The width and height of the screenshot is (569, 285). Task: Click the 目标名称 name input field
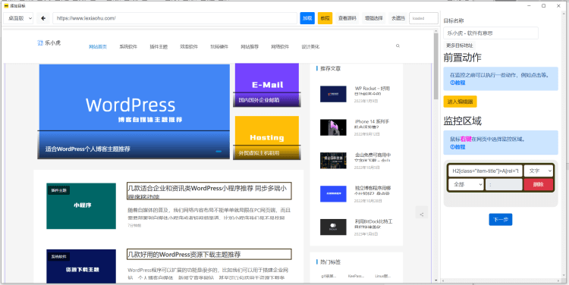pyautogui.click(x=491, y=33)
